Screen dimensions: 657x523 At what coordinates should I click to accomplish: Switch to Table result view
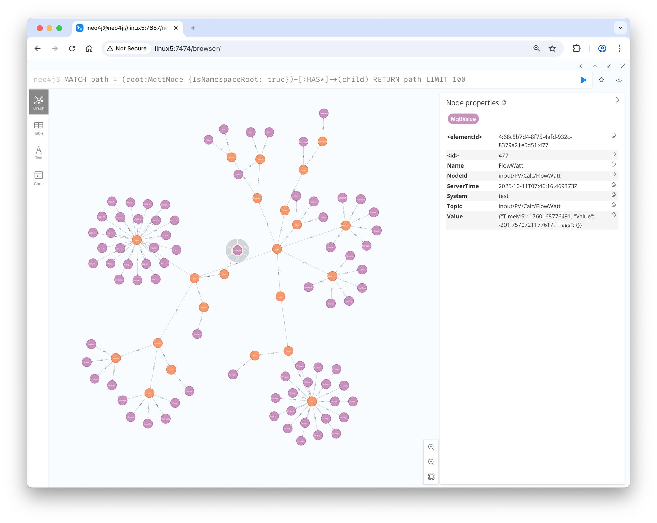coord(38,128)
